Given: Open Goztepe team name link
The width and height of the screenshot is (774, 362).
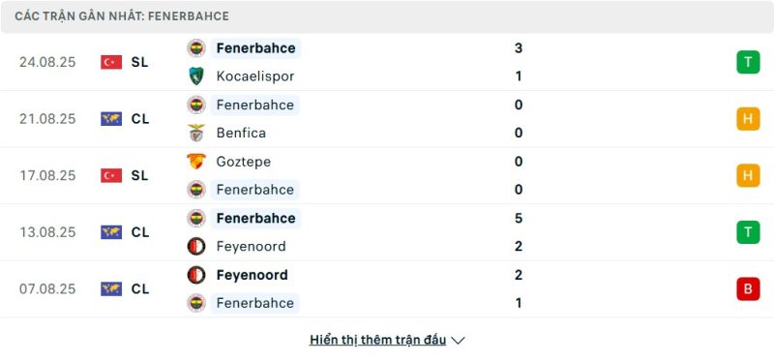Looking at the screenshot, I should click(x=244, y=162).
